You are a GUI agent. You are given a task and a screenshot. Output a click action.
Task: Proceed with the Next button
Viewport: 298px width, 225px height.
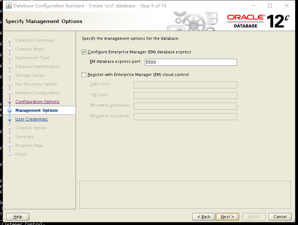tap(228, 217)
